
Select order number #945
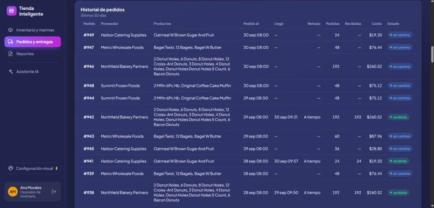(x=88, y=149)
